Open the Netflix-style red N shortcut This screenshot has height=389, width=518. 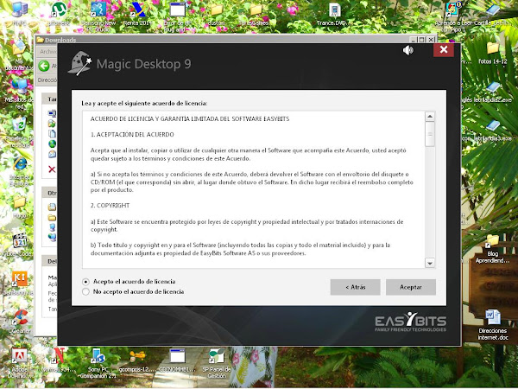(59, 360)
